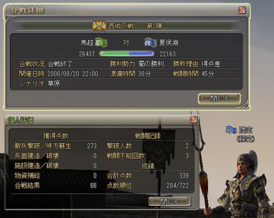Click the 戦闘記録 column heading
This screenshot has width=274, height=218.
coord(148,136)
